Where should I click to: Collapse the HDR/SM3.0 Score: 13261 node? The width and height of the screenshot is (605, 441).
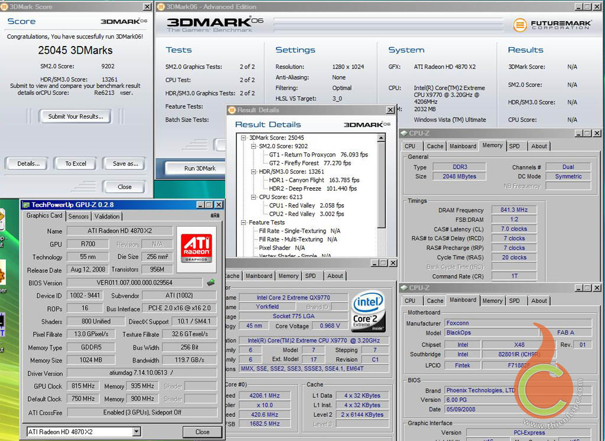(253, 172)
